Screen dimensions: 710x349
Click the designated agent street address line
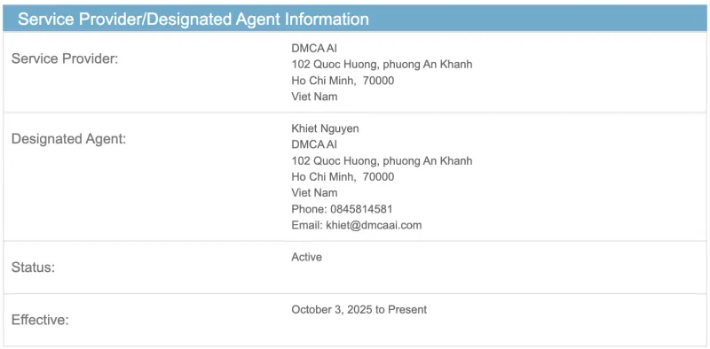[x=382, y=160]
